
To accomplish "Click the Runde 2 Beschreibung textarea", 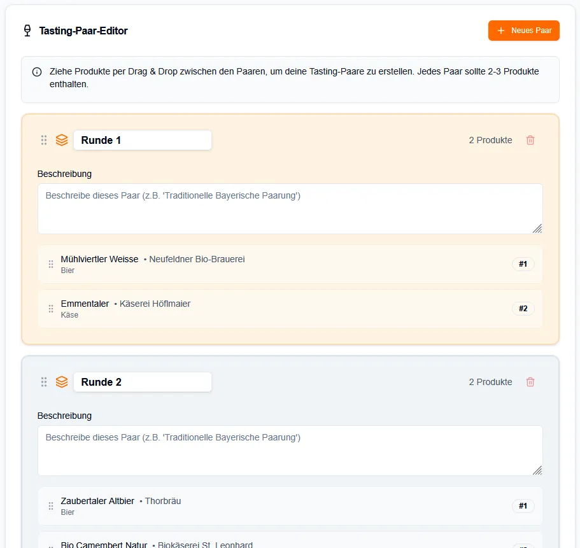I will (x=290, y=451).
